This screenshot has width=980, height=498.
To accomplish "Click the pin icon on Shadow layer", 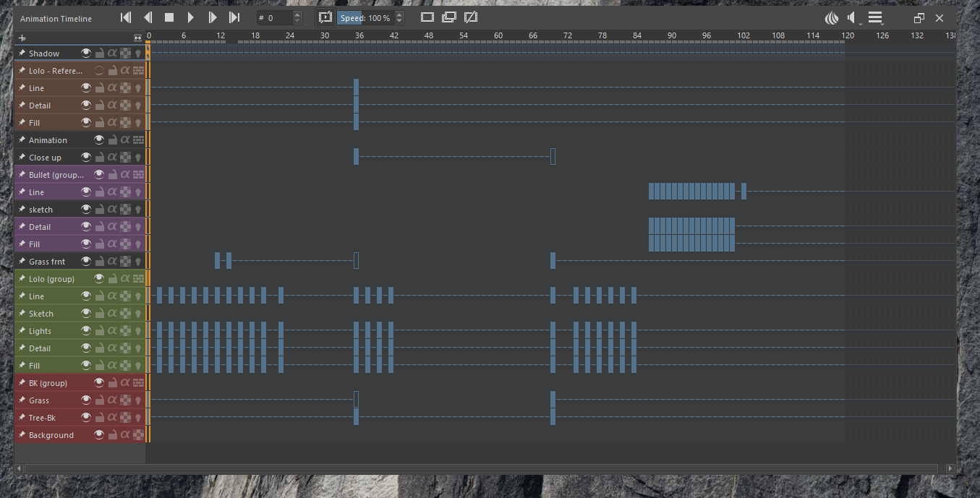I will click(x=22, y=53).
